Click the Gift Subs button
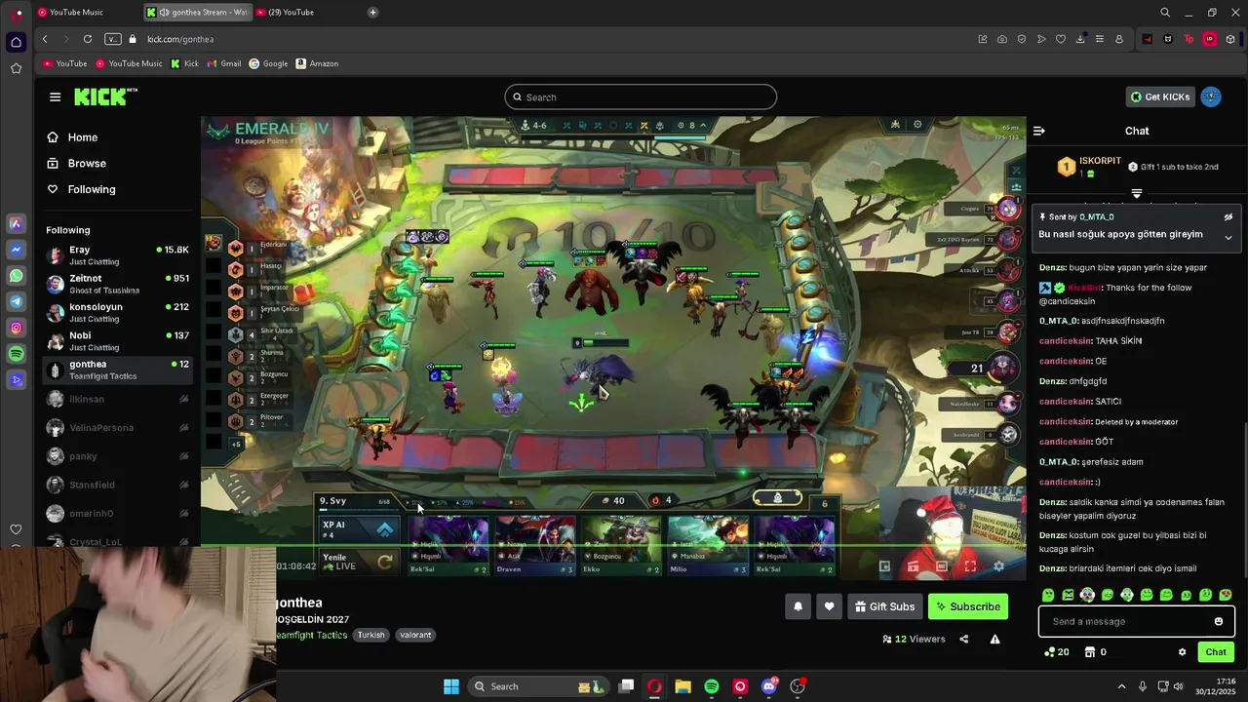The height and width of the screenshot is (702, 1248). (x=884, y=606)
